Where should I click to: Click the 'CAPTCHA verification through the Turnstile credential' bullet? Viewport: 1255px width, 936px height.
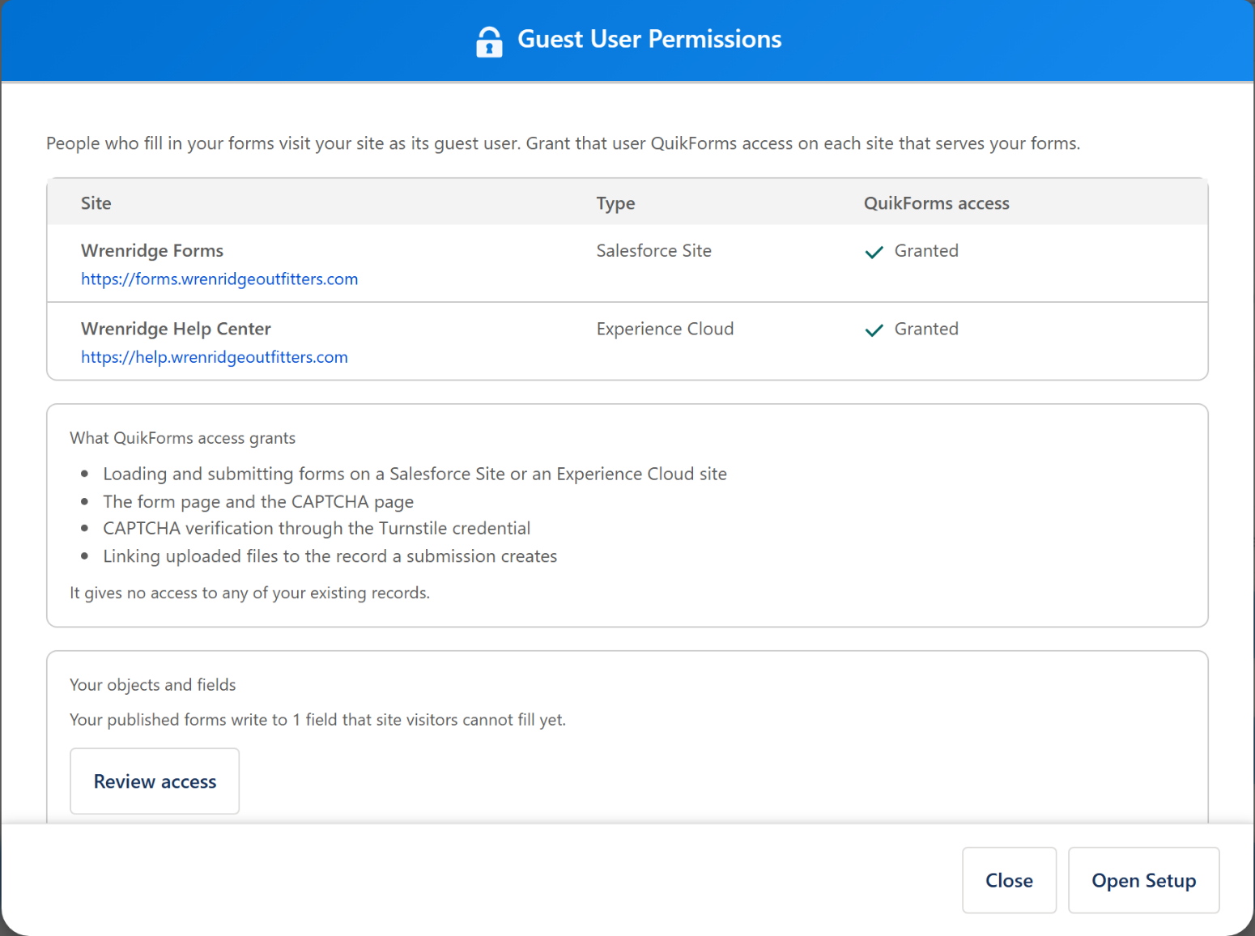click(317, 529)
